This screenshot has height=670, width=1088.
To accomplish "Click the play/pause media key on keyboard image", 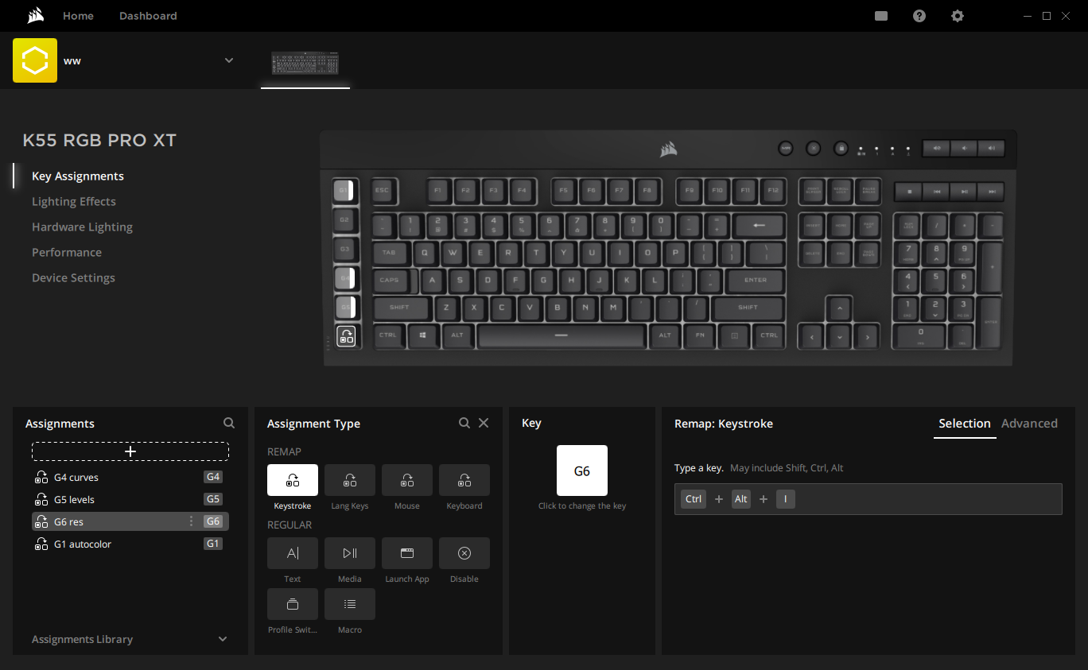I will [x=963, y=191].
